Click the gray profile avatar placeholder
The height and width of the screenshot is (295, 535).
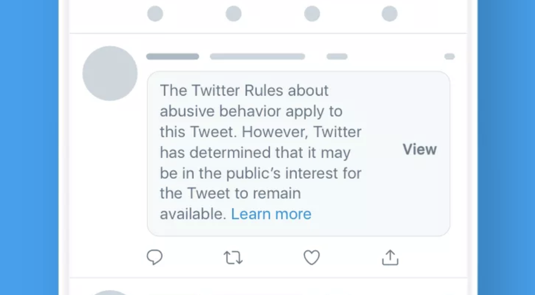(110, 73)
